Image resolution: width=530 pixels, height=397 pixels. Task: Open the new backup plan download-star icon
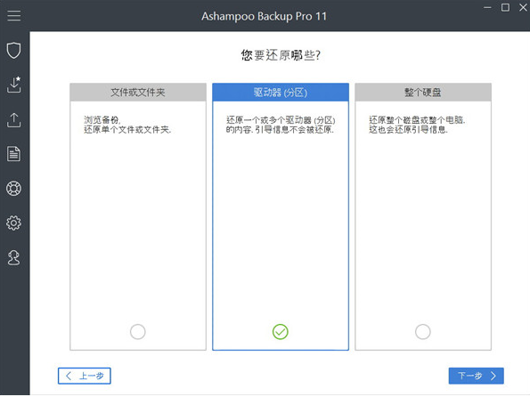(x=14, y=85)
